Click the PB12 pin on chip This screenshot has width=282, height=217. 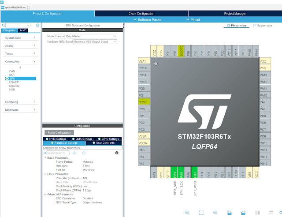click(265, 164)
